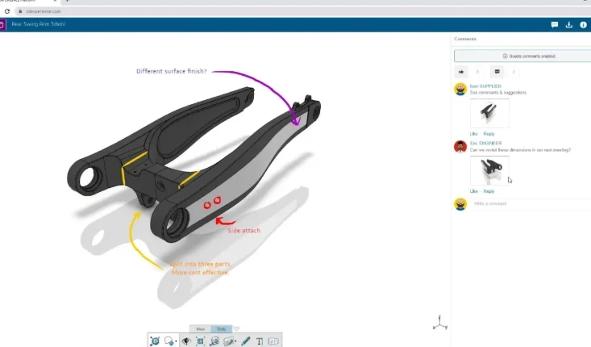Image resolution: width=591 pixels, height=347 pixels.
Task: Toggle the eye visibility tool
Action: pos(185,341)
